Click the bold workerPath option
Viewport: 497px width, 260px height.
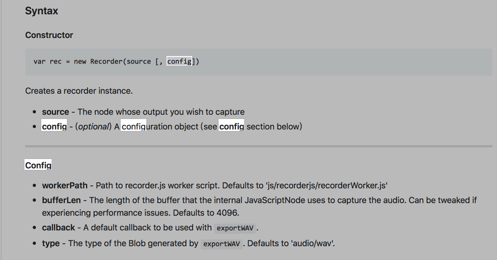(65, 186)
